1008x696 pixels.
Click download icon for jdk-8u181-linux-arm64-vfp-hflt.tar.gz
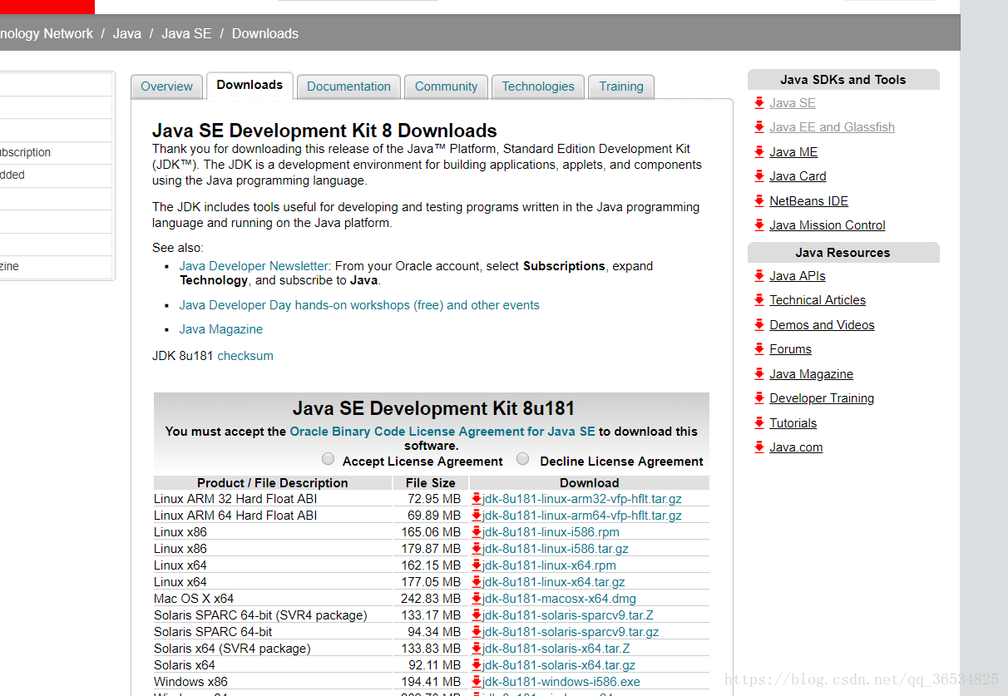pos(477,516)
